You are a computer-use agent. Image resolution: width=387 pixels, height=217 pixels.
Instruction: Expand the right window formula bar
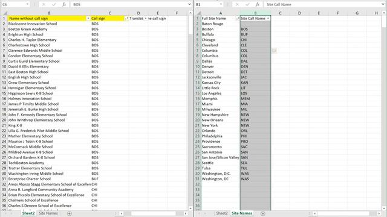click(383, 4)
